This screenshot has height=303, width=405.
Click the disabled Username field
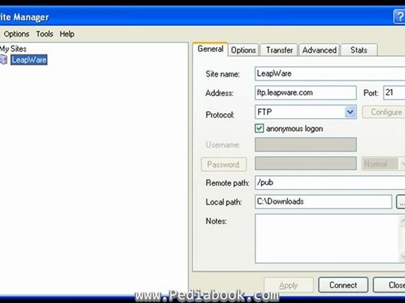[305, 144]
